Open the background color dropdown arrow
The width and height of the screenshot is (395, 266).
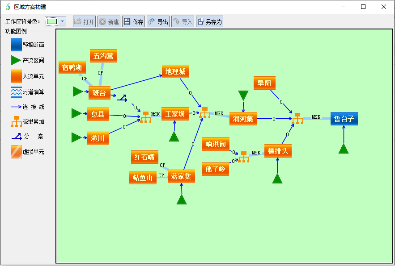[x=63, y=21]
